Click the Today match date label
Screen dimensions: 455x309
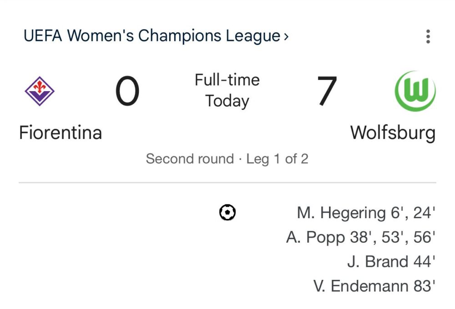pyautogui.click(x=227, y=101)
